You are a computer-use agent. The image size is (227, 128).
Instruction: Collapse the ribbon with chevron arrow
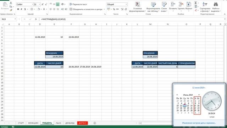225,14
